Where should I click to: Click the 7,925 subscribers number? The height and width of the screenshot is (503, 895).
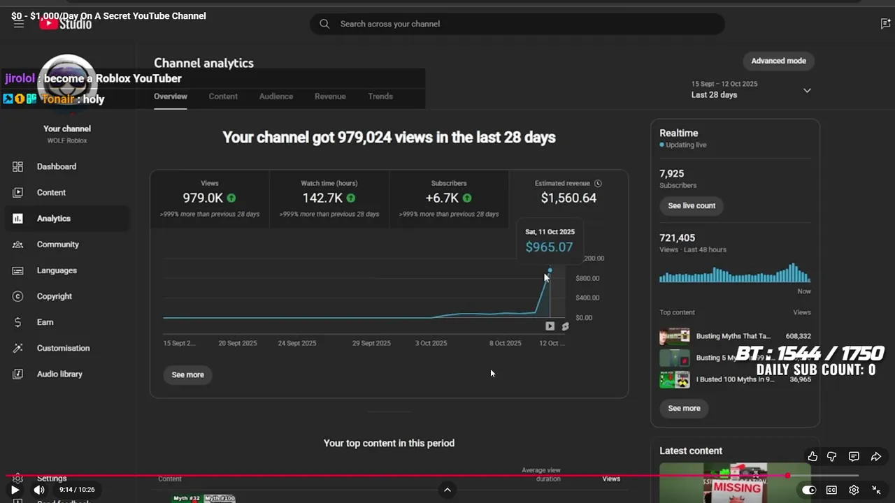[672, 173]
